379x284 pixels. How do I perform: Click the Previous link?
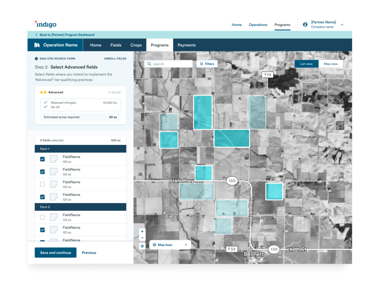[x=89, y=253]
